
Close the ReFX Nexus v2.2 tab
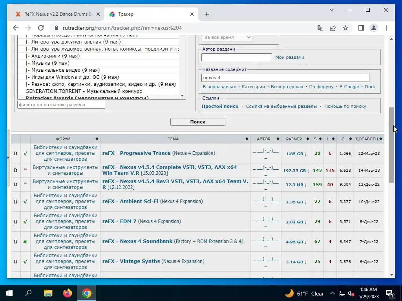point(98,14)
